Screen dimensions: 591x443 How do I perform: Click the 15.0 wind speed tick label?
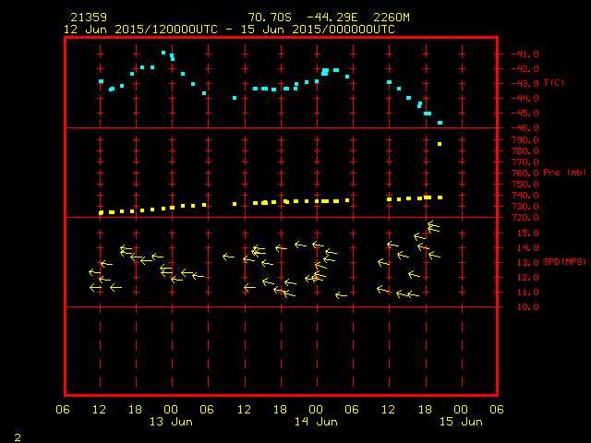pos(527,233)
